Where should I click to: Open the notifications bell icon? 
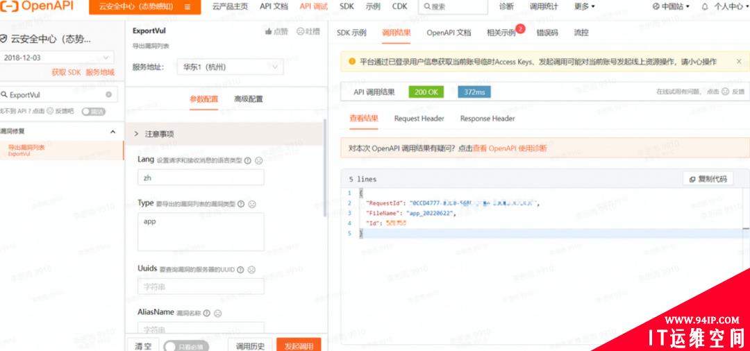(705, 7)
